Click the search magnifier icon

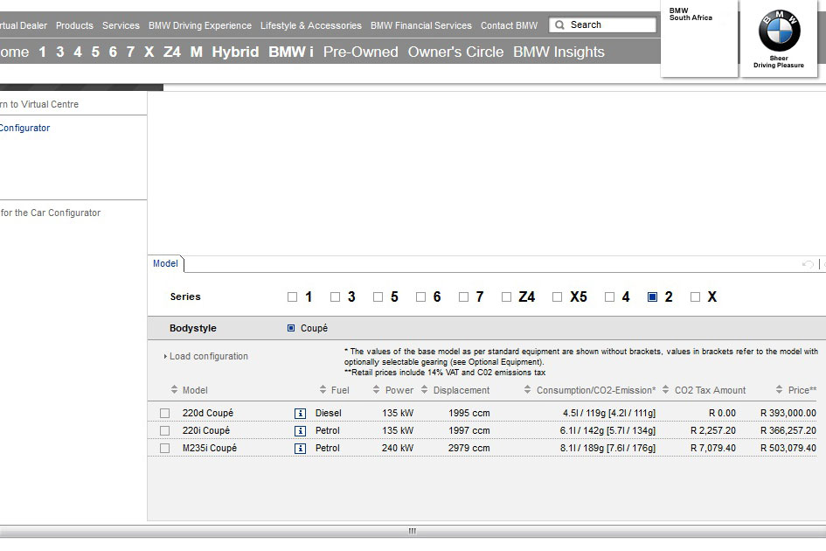pyautogui.click(x=559, y=25)
